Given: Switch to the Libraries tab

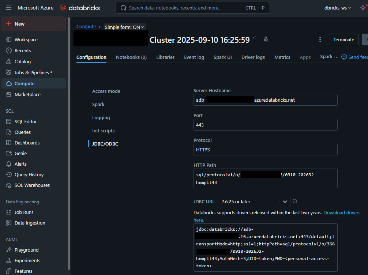Looking at the screenshot, I should point(165,57).
